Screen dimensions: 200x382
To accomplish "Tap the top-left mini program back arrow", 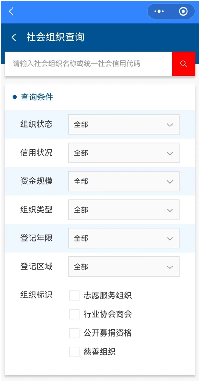I will click(11, 12).
